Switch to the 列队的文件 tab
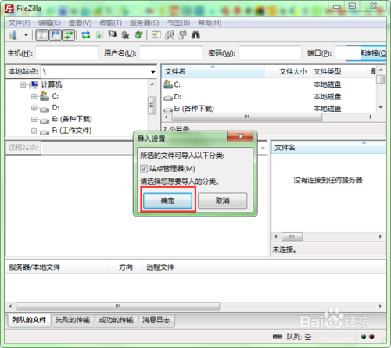 click(x=29, y=320)
